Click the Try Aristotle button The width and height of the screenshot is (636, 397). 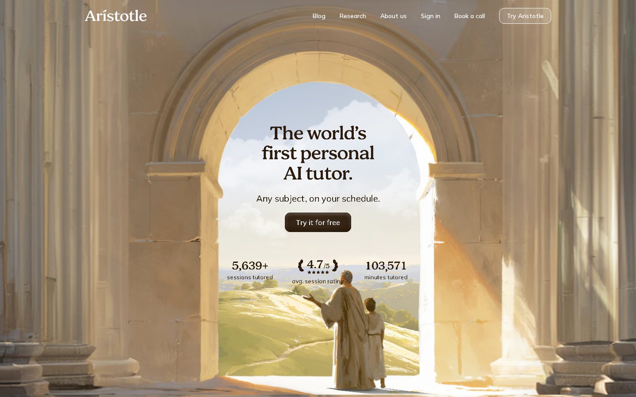click(525, 16)
